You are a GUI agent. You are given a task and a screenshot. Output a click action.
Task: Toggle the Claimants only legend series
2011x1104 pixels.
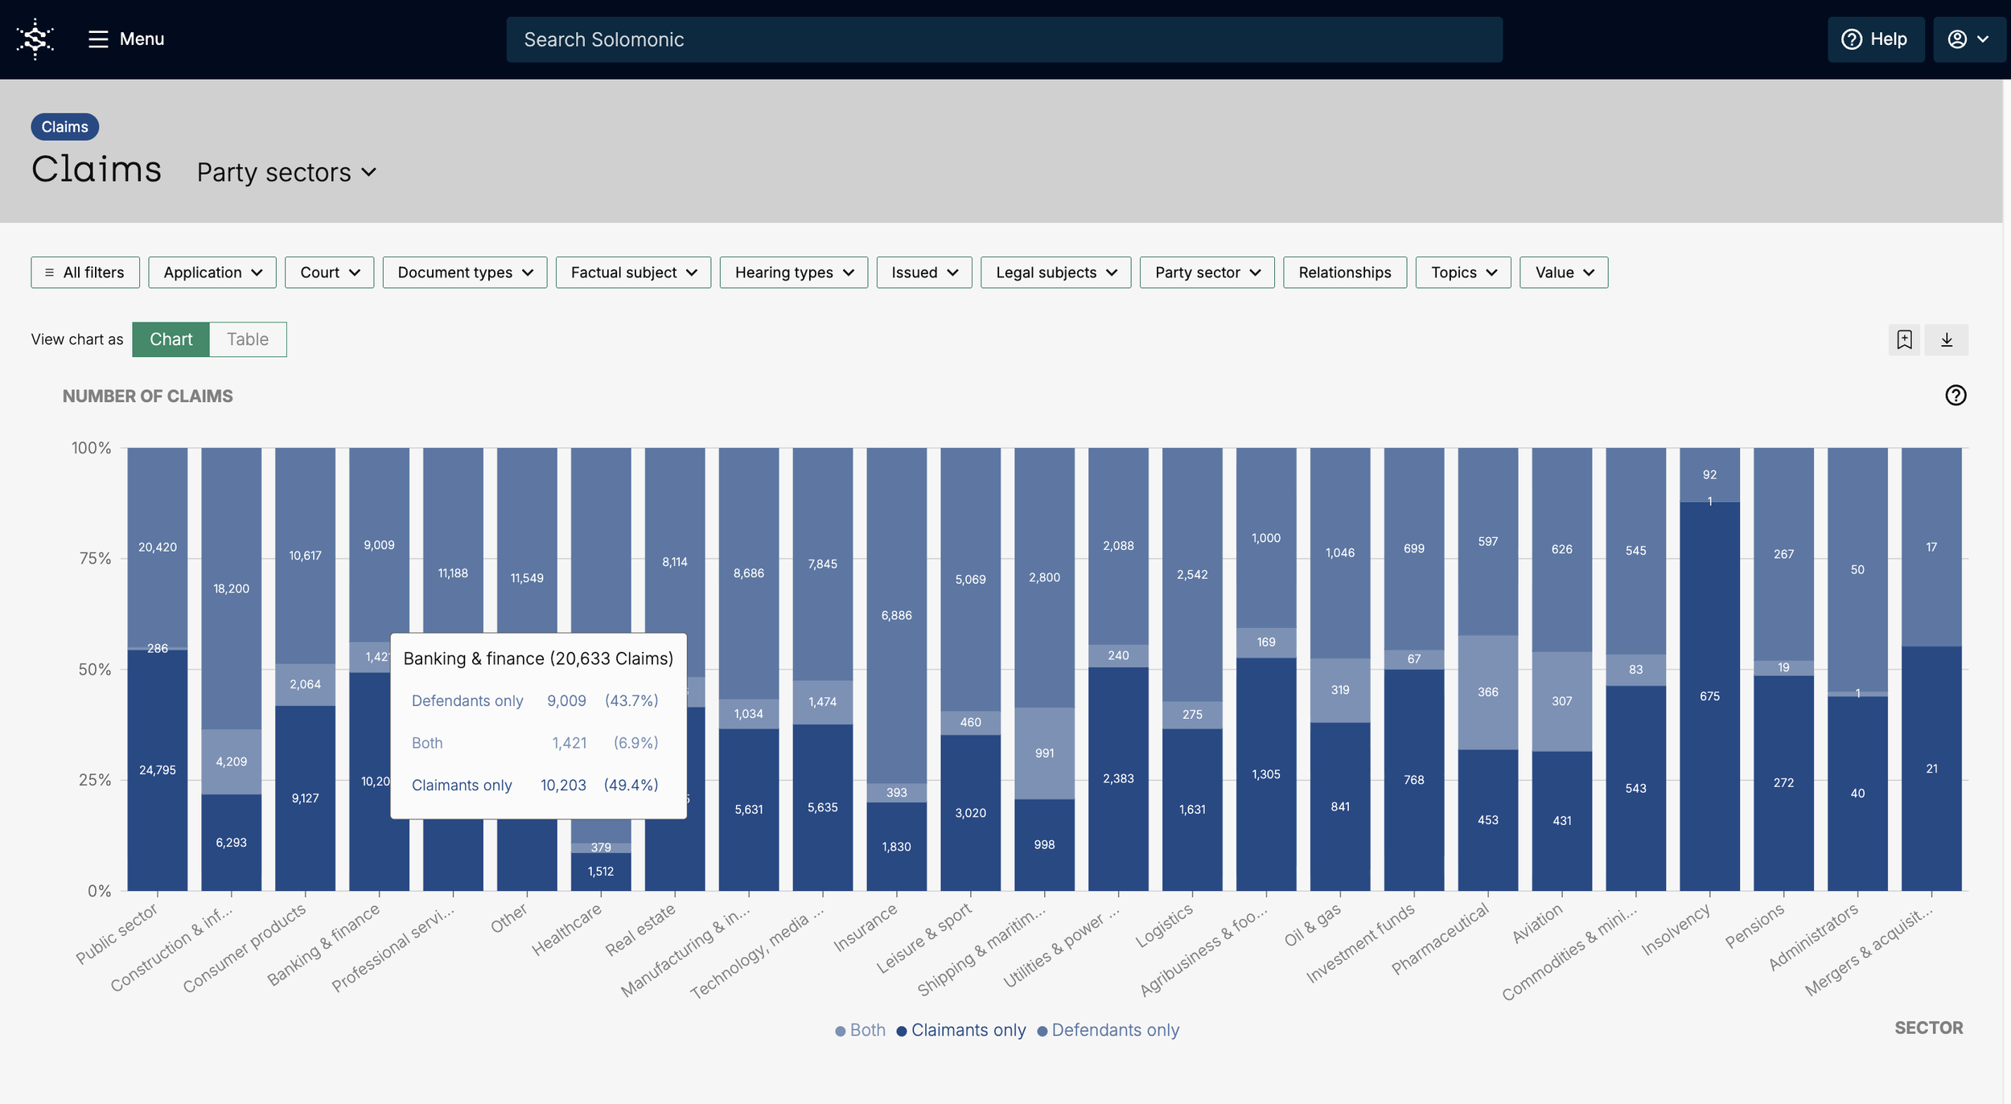(961, 1030)
